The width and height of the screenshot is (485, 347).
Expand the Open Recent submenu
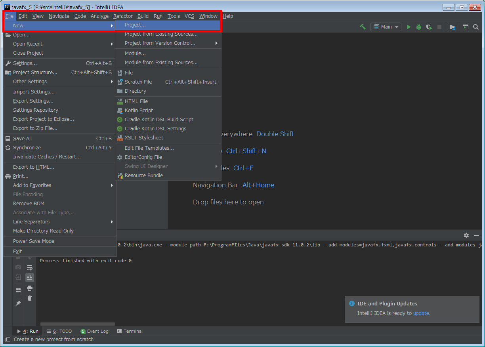pyautogui.click(x=60, y=44)
